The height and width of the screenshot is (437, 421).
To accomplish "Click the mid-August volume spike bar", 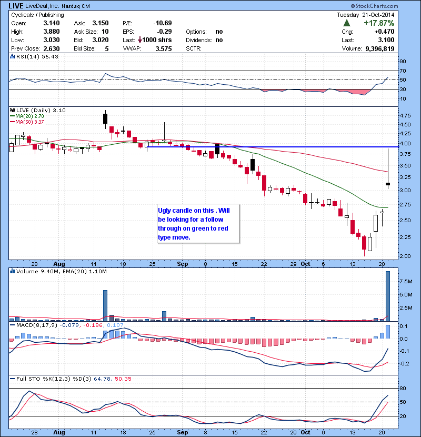I will [x=105, y=306].
